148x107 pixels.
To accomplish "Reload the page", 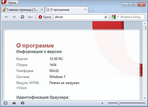I will (22, 17).
